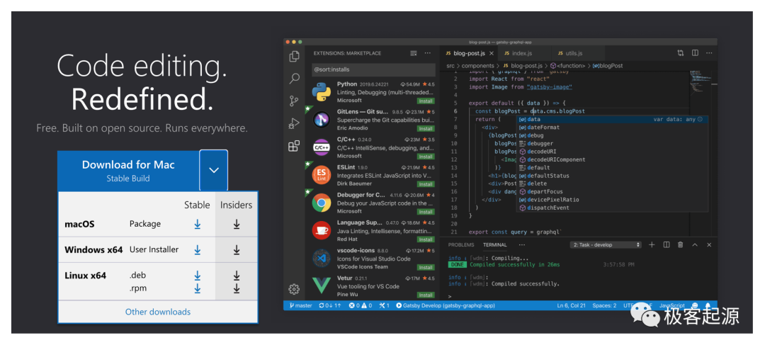Image resolution: width=765 pixels, height=350 pixels.
Task: Open Run and Debug in activity bar
Action: pyautogui.click(x=294, y=123)
